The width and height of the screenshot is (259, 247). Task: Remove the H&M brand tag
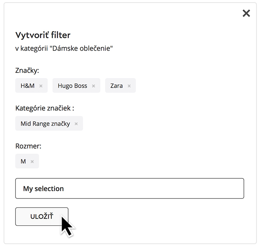(41, 86)
